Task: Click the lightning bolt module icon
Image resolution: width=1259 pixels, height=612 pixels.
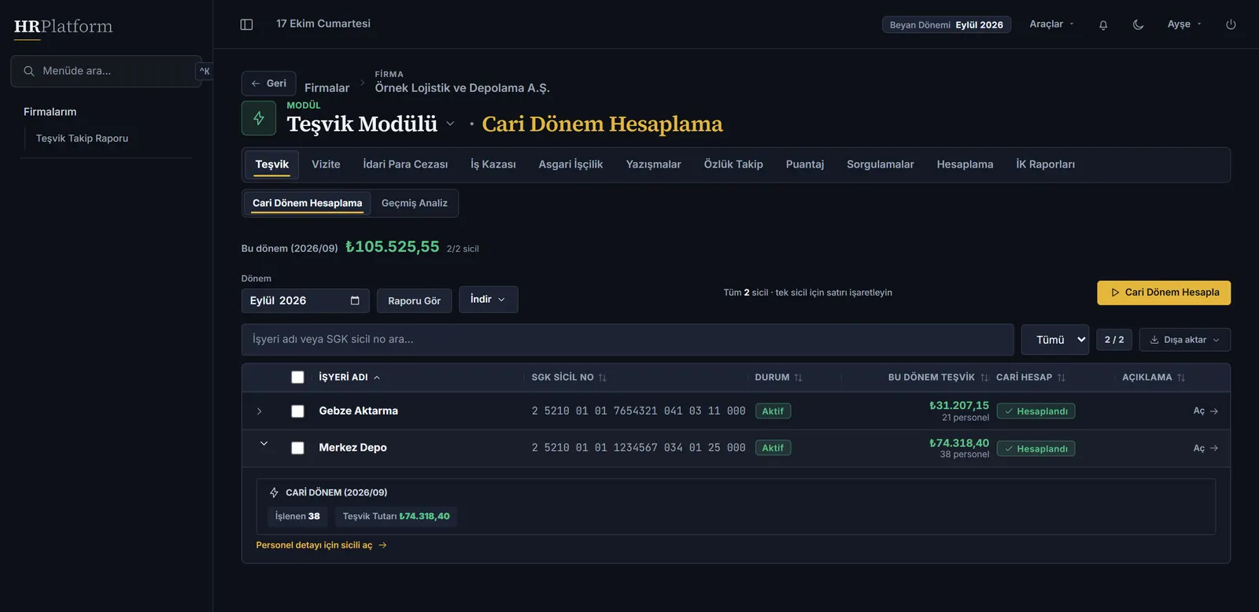Action: [x=259, y=118]
